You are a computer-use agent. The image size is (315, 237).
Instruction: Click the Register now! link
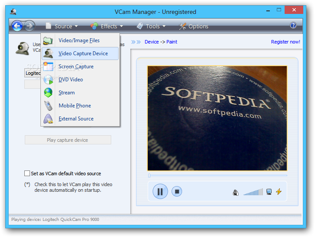click(285, 42)
